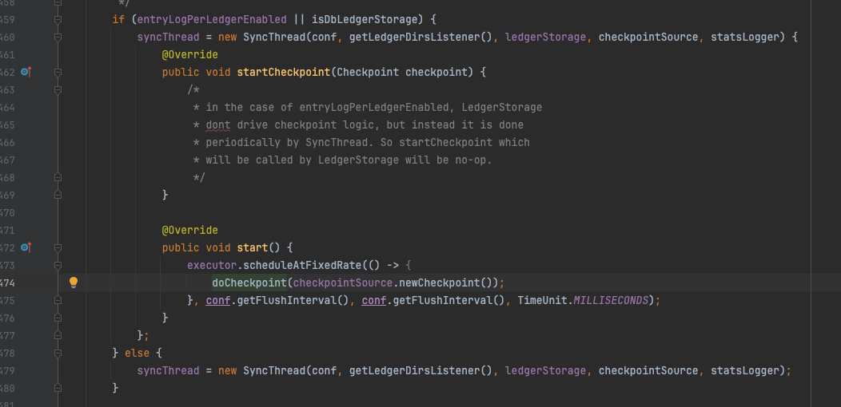
Task: Click the lightbulb intention icon on line 474
Action: pos(74,283)
